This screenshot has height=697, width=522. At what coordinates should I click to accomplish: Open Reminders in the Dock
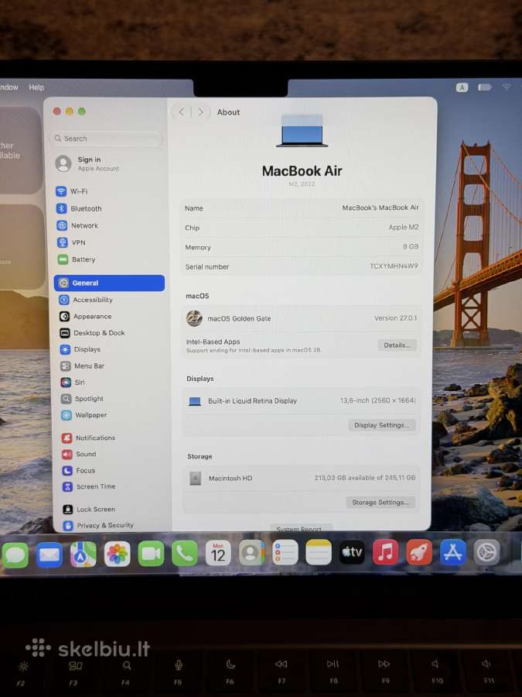pyautogui.click(x=285, y=552)
